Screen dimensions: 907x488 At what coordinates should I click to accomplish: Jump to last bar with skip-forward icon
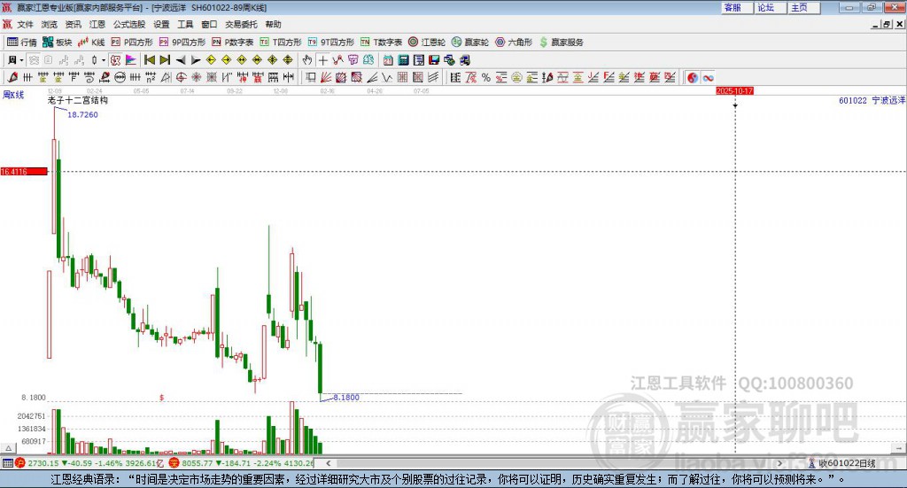[x=165, y=60]
